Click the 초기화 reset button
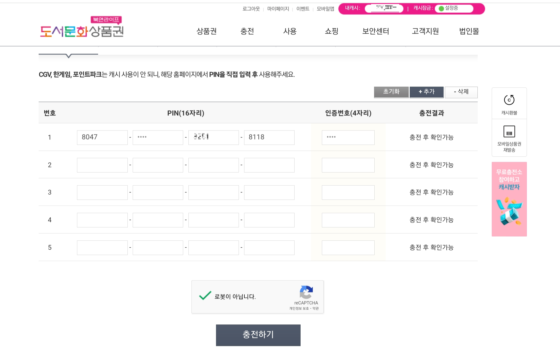Screen dimensions: 560x359 click(391, 92)
